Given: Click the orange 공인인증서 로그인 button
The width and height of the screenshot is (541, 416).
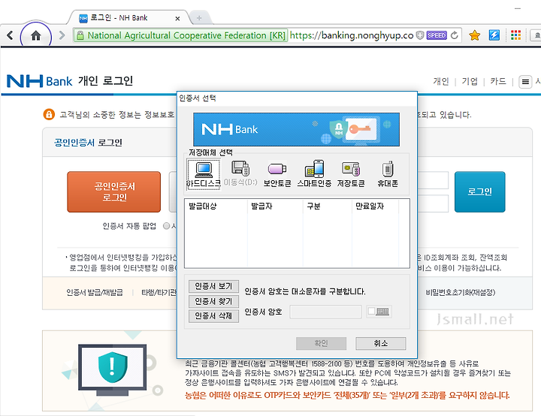Looking at the screenshot, I should coord(114,191).
